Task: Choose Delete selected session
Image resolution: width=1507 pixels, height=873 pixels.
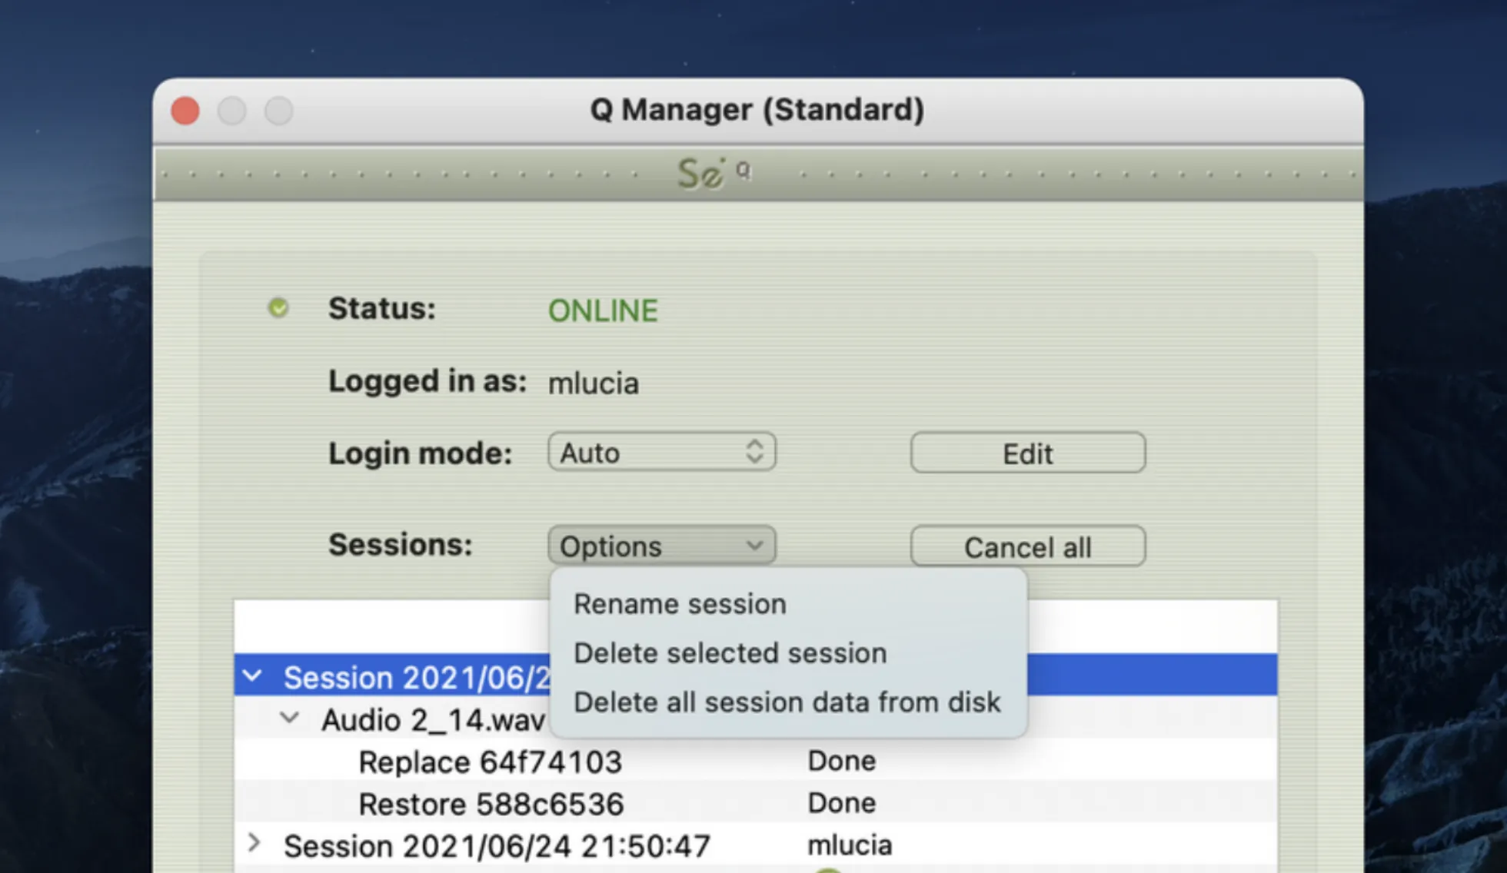Action: tap(788, 653)
